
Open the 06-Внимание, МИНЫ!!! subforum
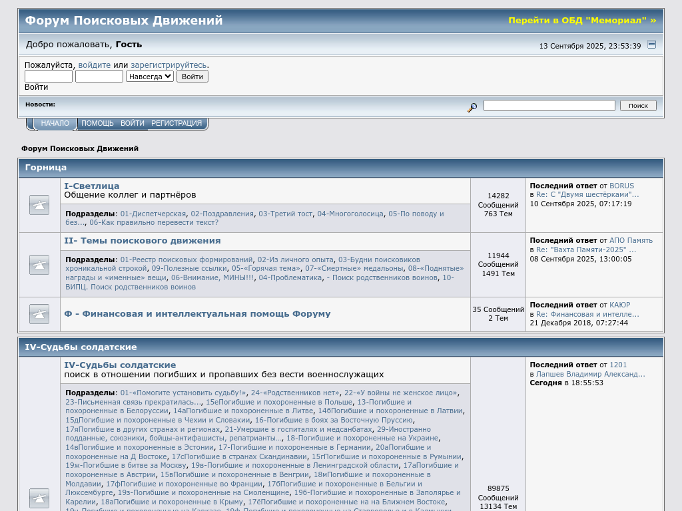(212, 277)
